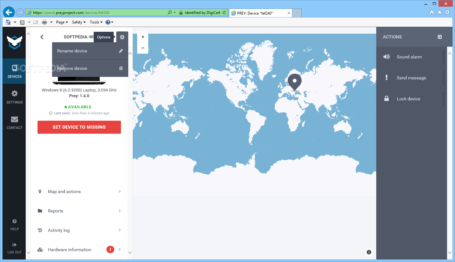Click the command bar home icon
Screen dimensions: 455x262
(8, 22)
